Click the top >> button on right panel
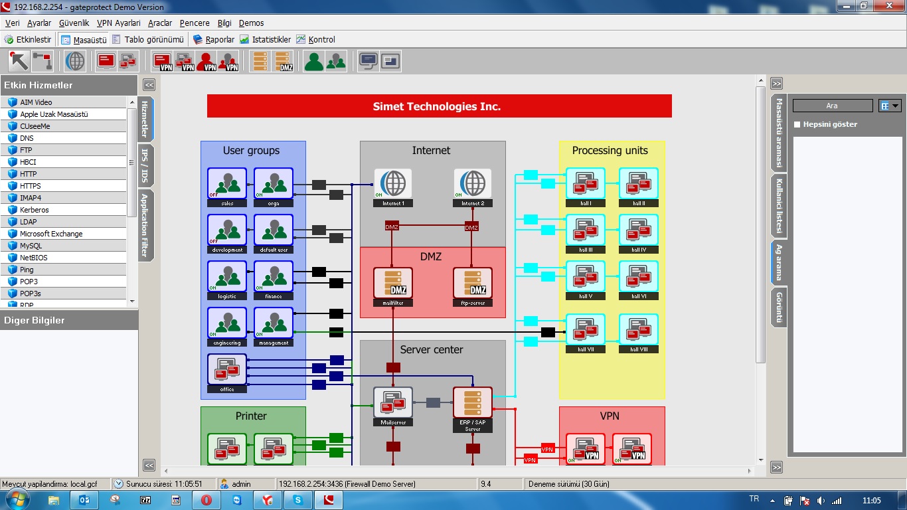 776,84
